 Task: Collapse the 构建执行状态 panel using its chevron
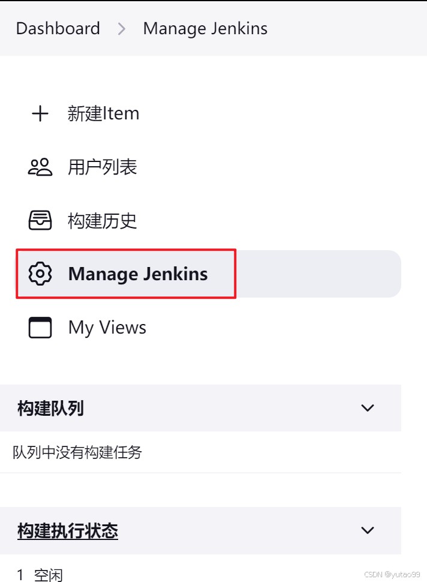(368, 530)
